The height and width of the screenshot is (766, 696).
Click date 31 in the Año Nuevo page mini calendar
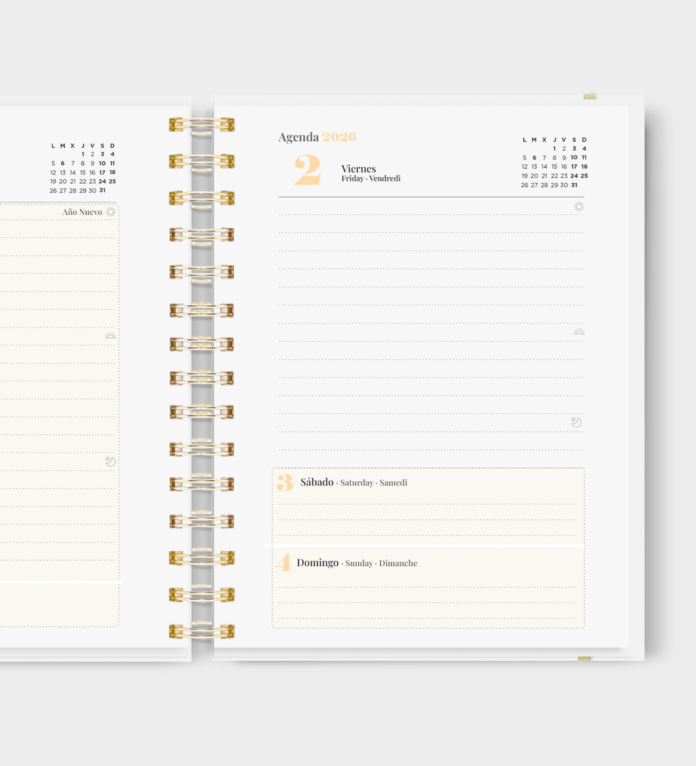click(x=102, y=190)
